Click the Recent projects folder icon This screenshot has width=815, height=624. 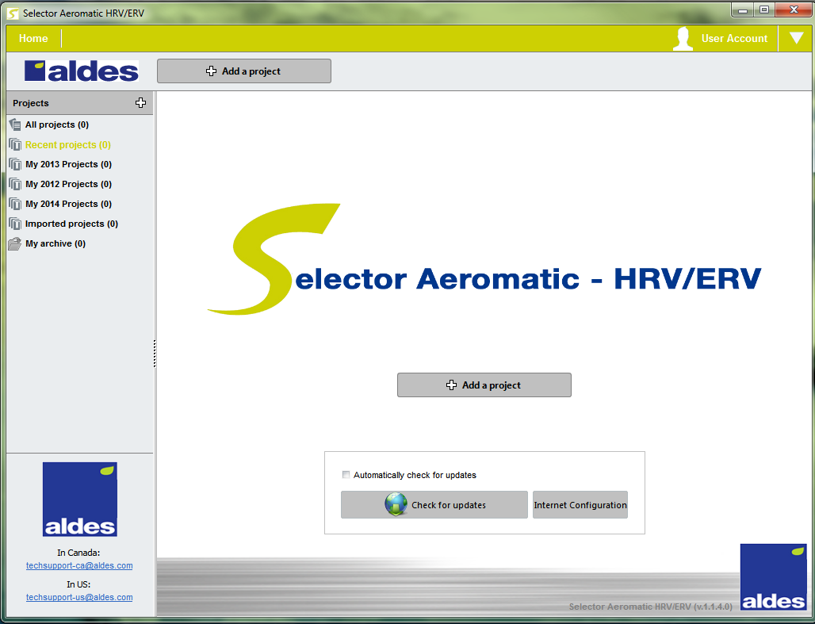pyautogui.click(x=15, y=144)
